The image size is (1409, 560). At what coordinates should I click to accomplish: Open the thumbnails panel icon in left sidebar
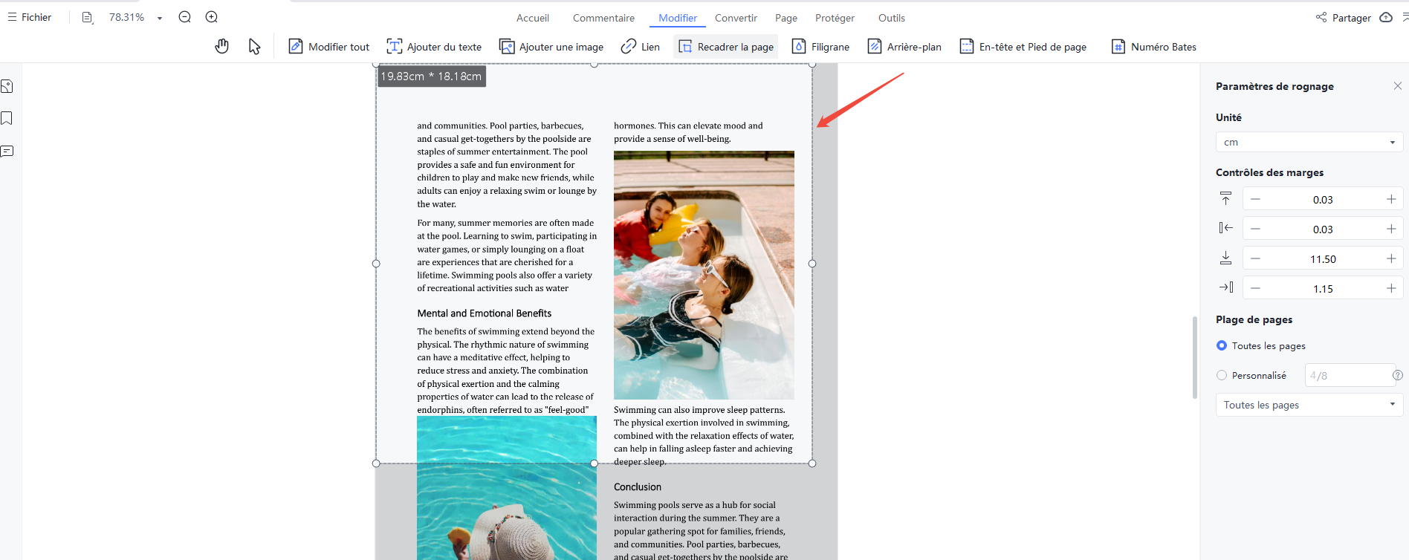[7, 86]
